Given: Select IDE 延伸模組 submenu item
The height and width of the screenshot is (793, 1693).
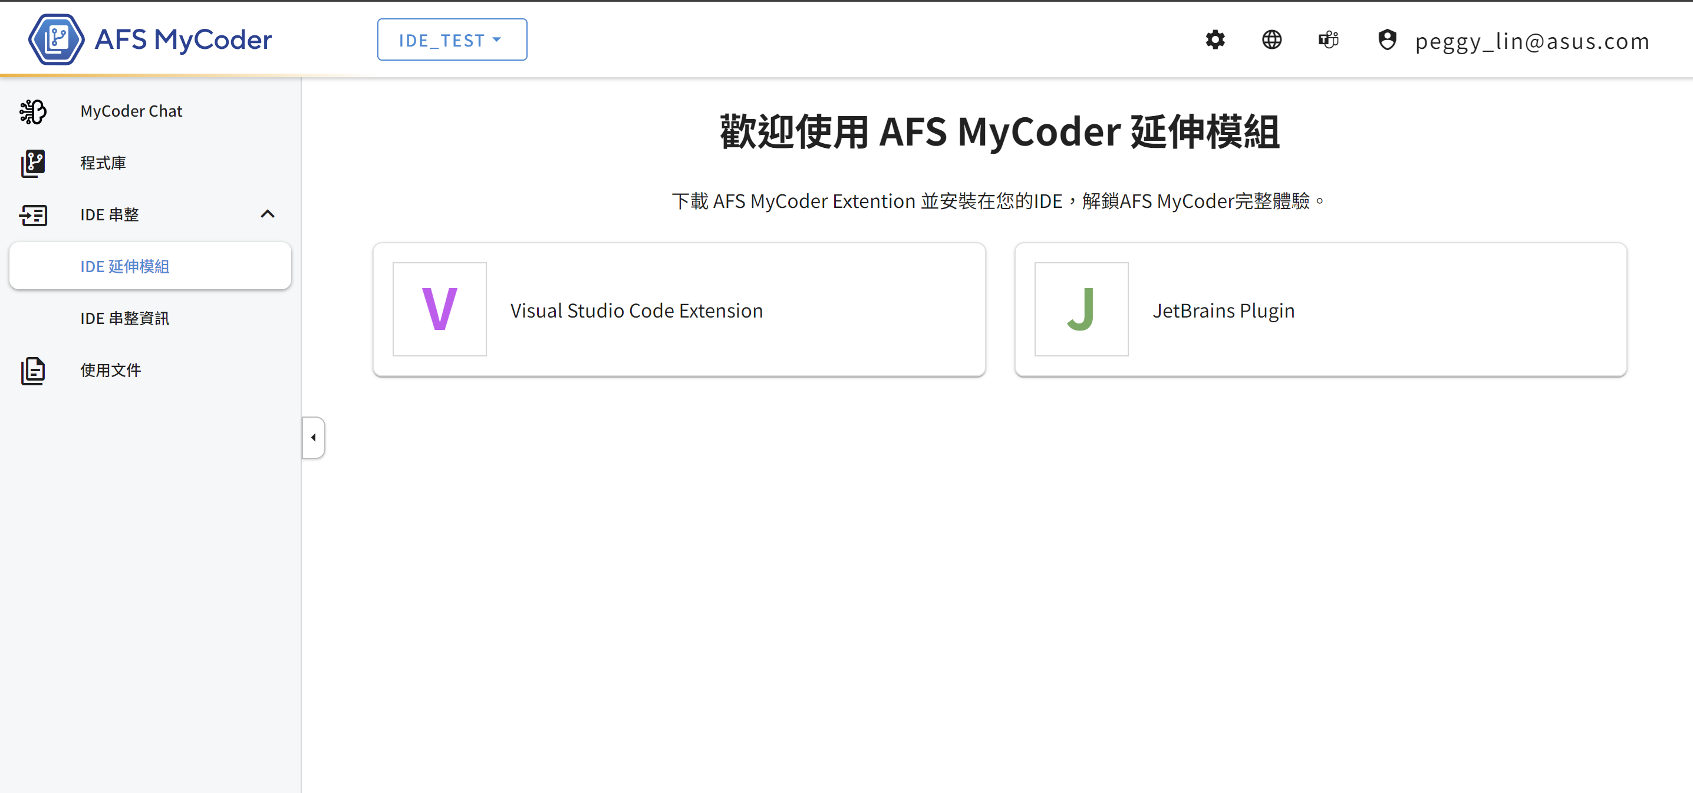Looking at the screenshot, I should pos(150,266).
